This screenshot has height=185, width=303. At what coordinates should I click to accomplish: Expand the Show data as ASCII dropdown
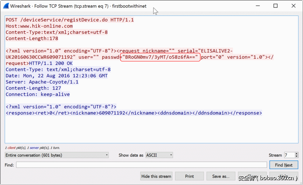(159, 155)
